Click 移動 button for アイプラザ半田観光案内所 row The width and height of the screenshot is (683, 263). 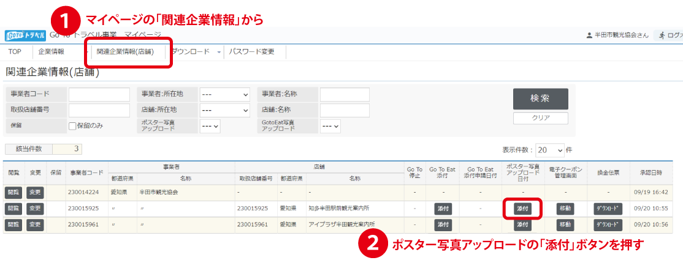(x=565, y=224)
